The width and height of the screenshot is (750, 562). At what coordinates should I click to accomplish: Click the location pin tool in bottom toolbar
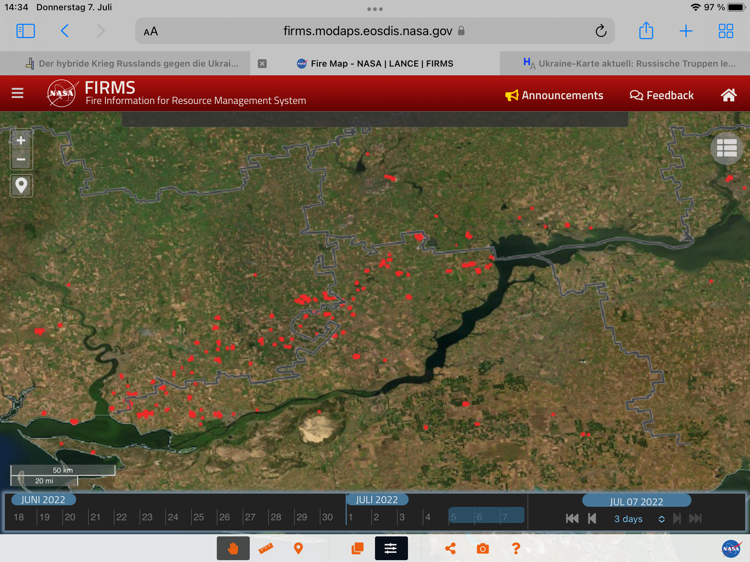[298, 548]
